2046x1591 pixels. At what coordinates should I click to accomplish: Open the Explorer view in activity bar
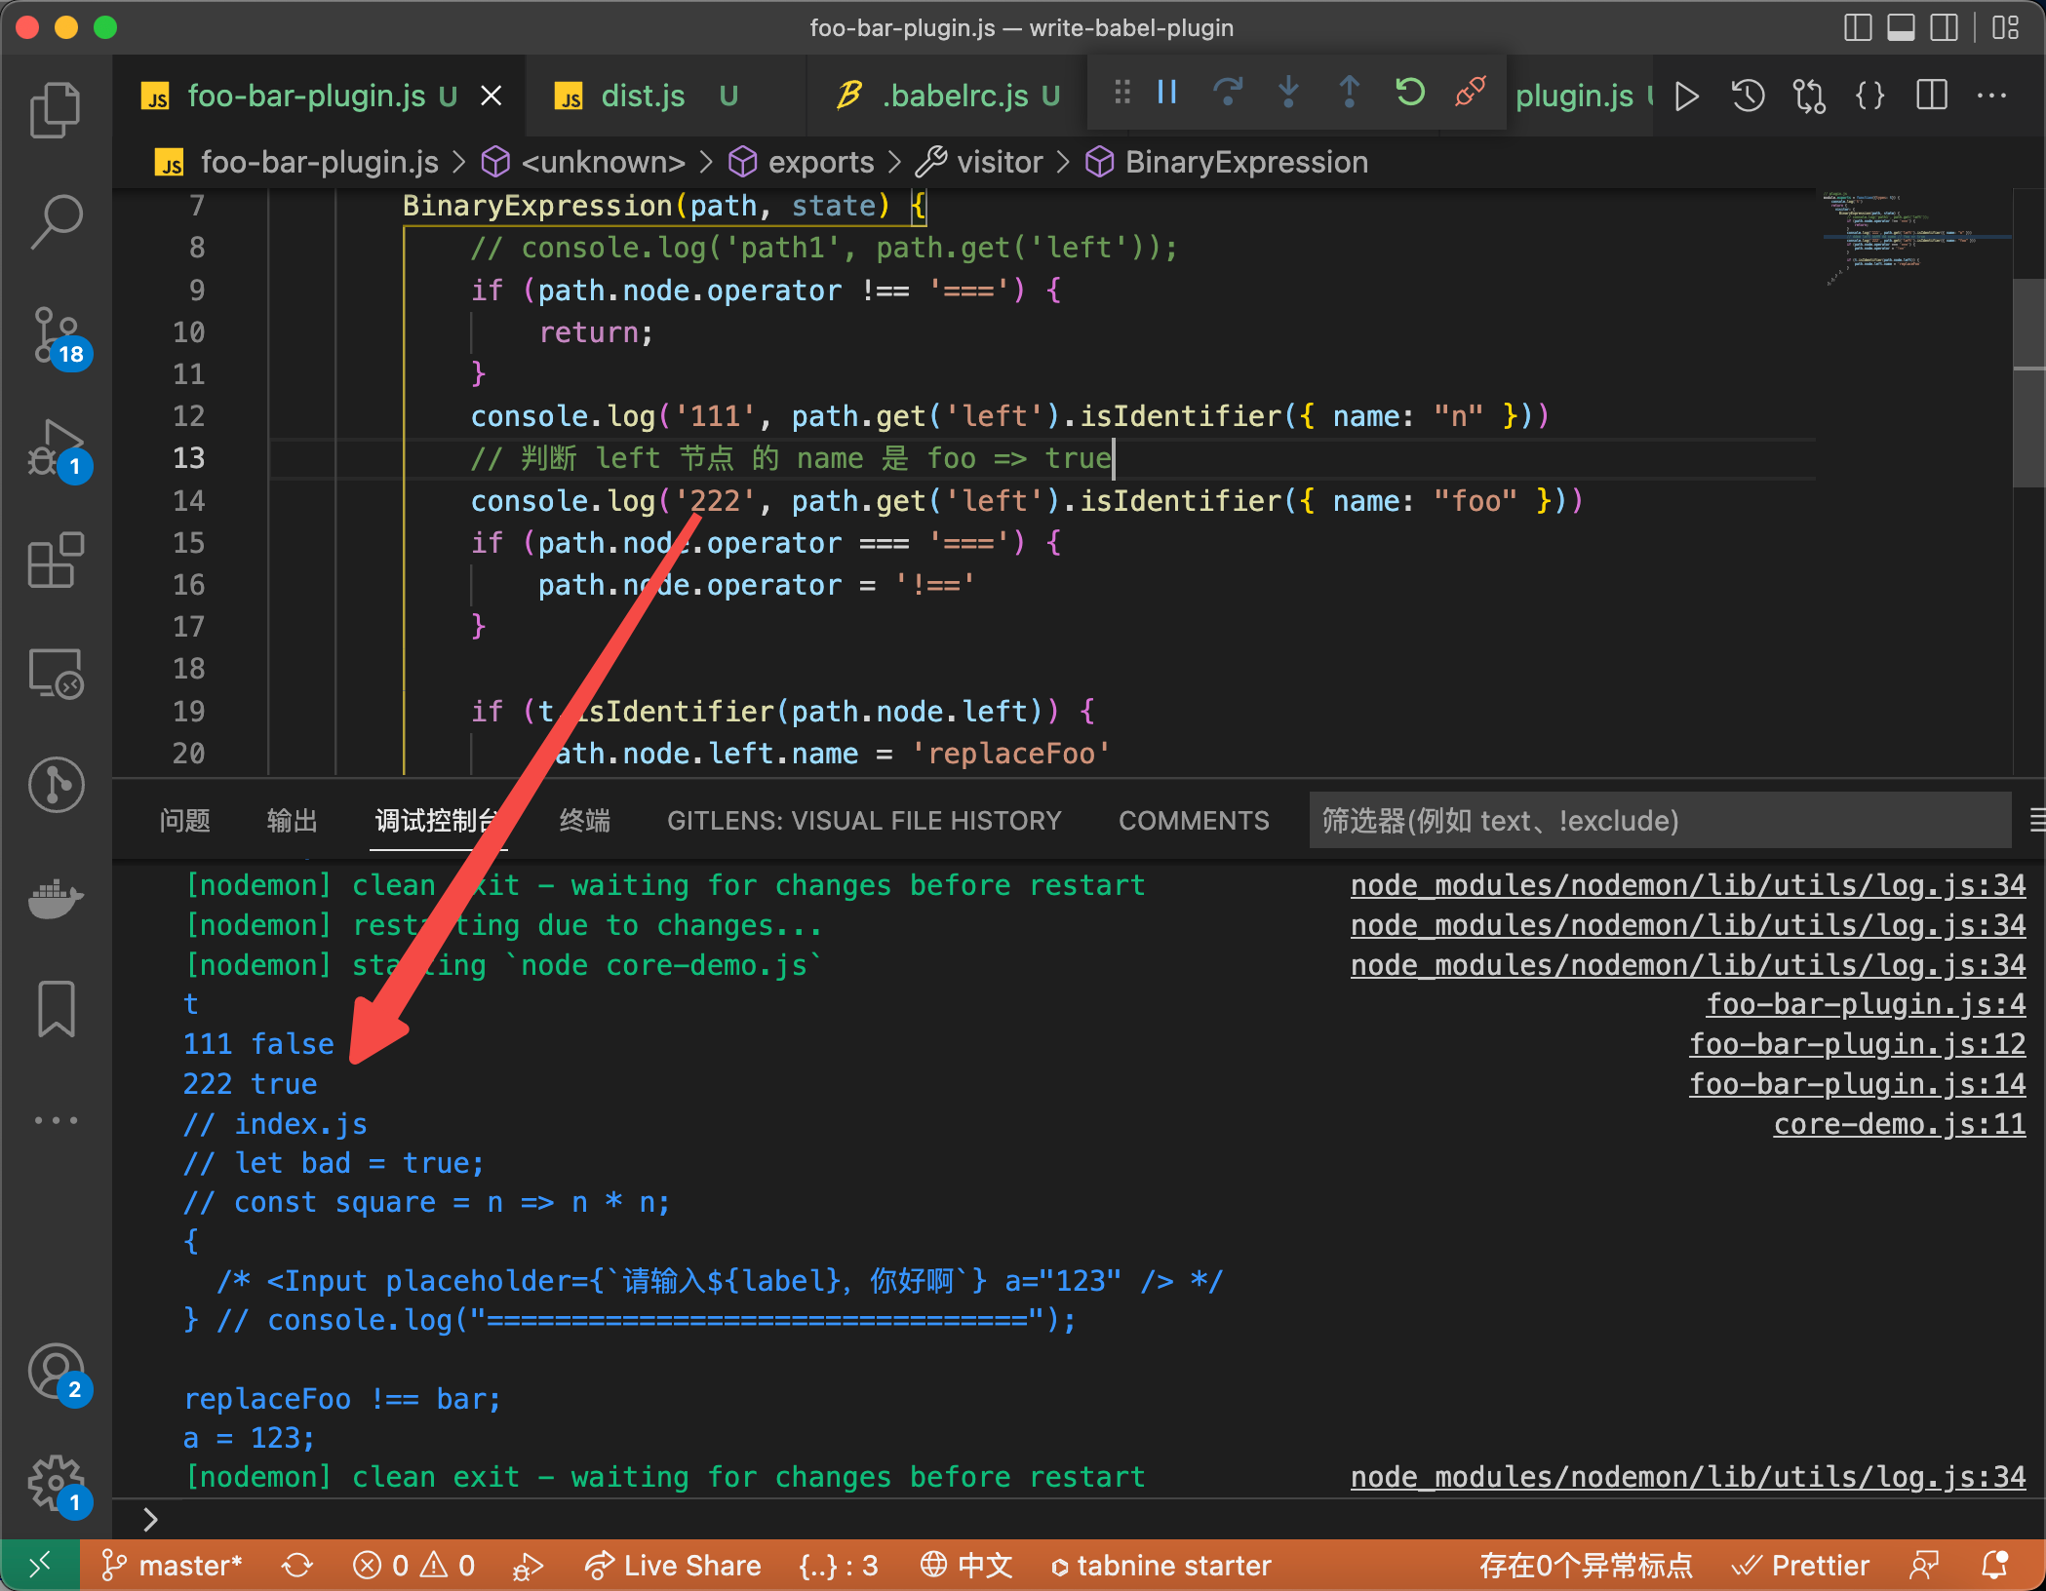56,110
